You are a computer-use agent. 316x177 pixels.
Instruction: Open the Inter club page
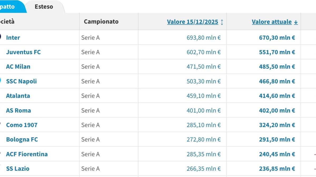coord(13,38)
